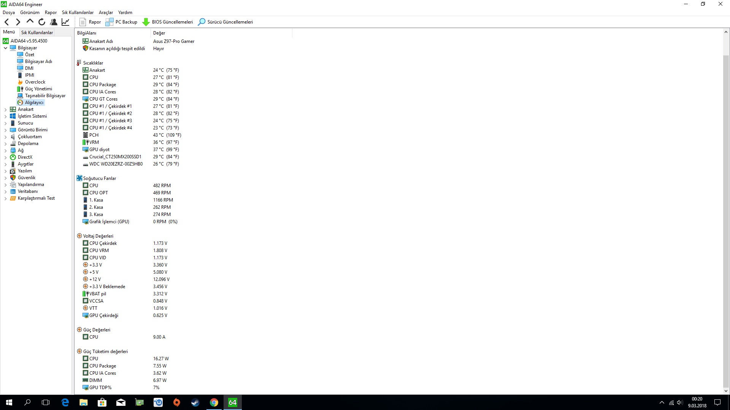The width and height of the screenshot is (730, 410).
Task: Open BIOS Güncellemeleri
Action: click(168, 22)
